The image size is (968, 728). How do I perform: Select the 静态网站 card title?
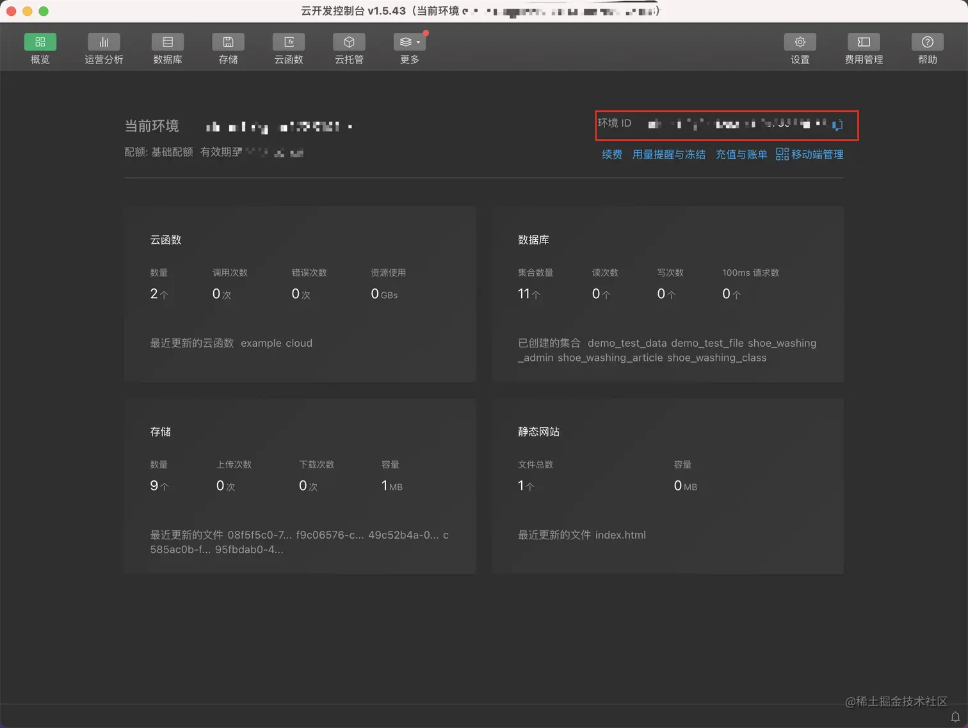coord(539,432)
